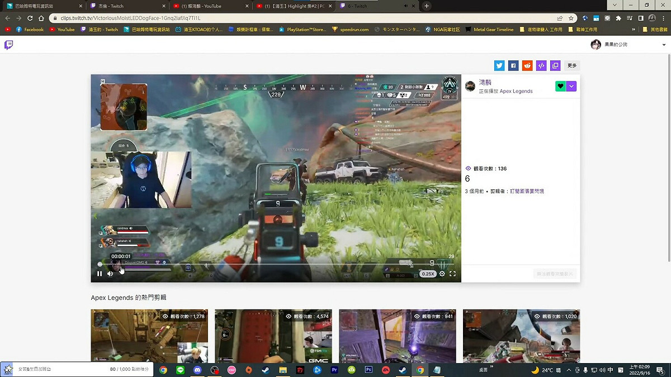Viewport: 671px width, 377px height.
Task: Share the clip on Reddit
Action: click(527, 65)
